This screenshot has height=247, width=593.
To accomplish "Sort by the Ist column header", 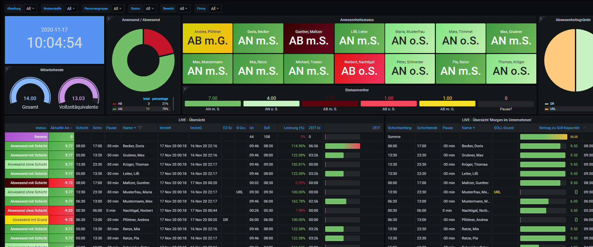I will click(x=251, y=128).
